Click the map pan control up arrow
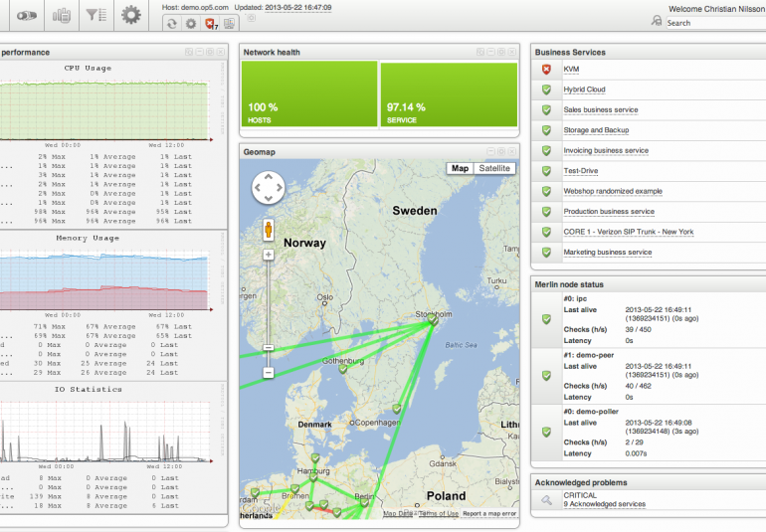Screen dimensions: 766x532 (268, 175)
